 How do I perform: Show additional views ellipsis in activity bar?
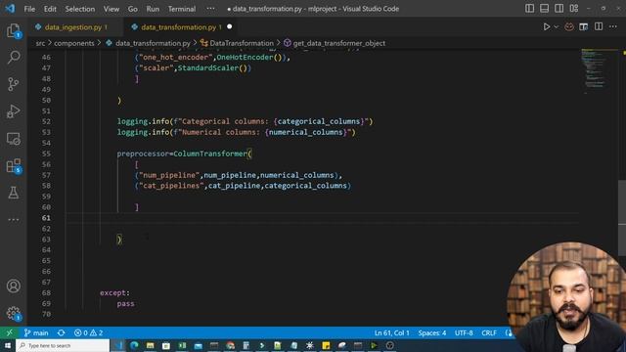coord(13,219)
